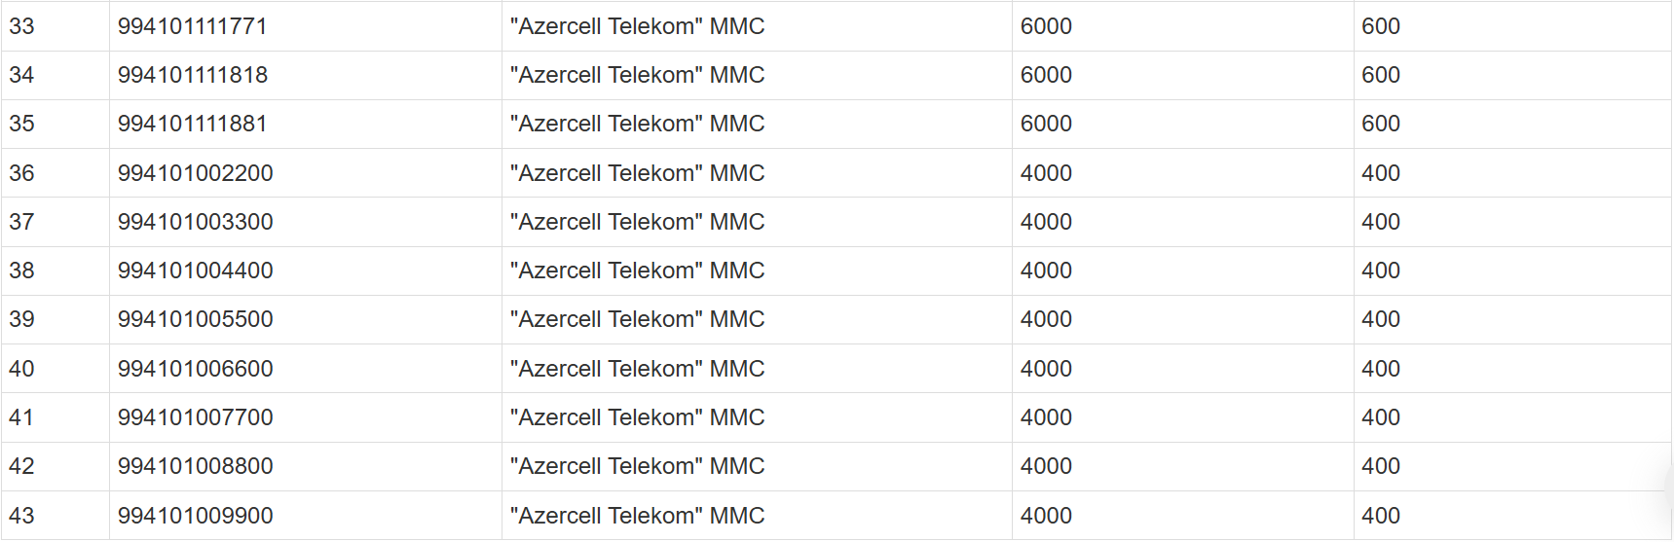Select the 600 value in row 33
1674x542 pixels.
pyautogui.click(x=1380, y=26)
